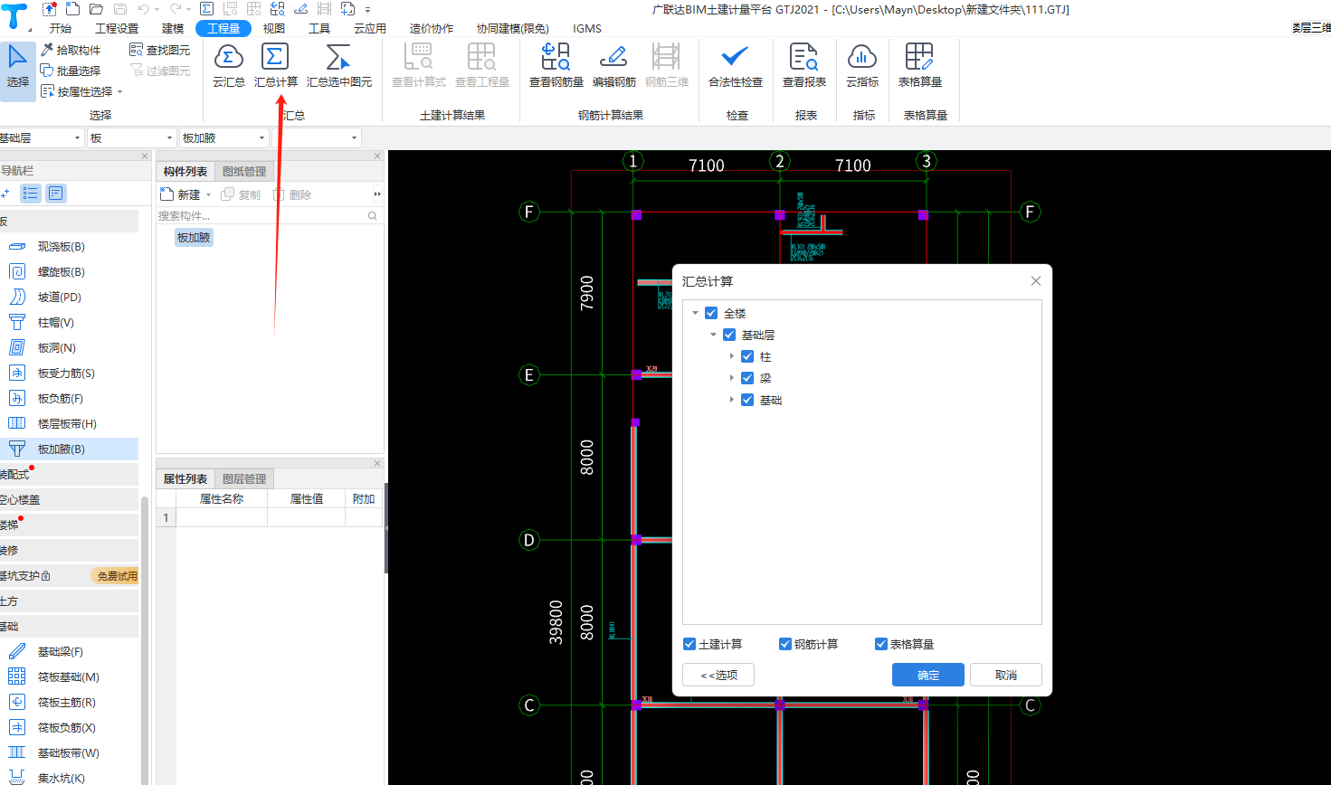Viewport: 1331px width, 785px height.
Task: Click the undo arrow in quick toolbar
Action: click(143, 9)
